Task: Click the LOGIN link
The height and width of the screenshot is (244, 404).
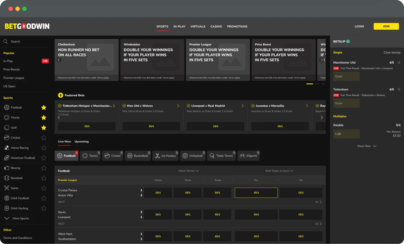Action: point(359,26)
